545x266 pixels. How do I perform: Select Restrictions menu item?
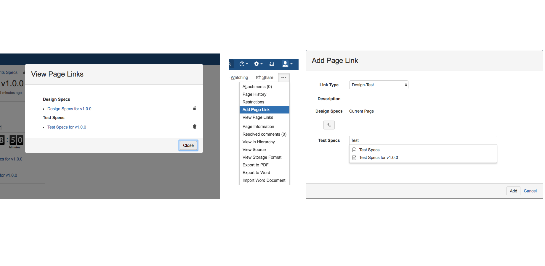[x=264, y=102]
